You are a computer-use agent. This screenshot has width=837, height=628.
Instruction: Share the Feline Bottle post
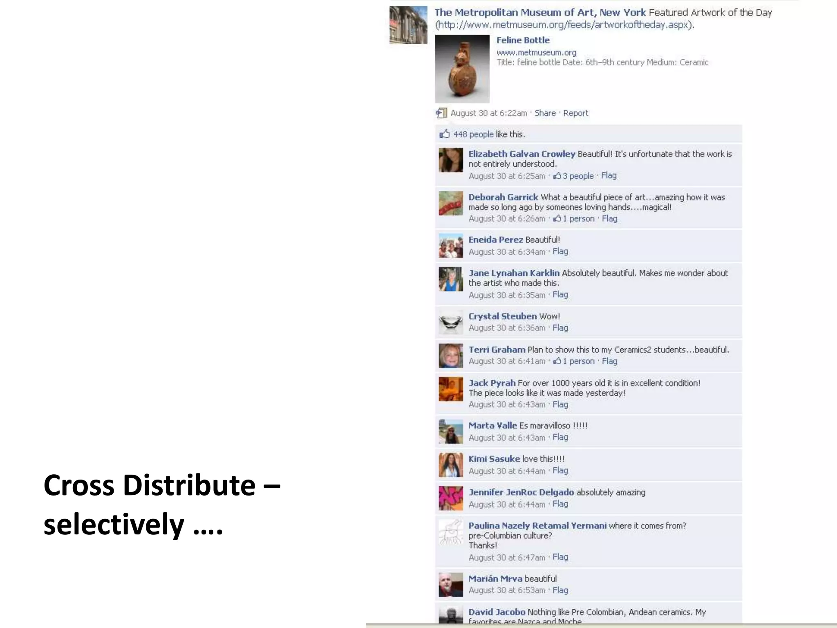pos(545,113)
